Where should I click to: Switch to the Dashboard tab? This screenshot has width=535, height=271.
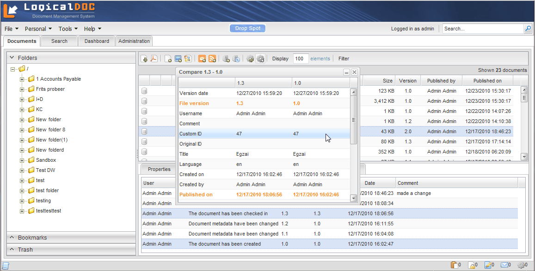coord(97,41)
